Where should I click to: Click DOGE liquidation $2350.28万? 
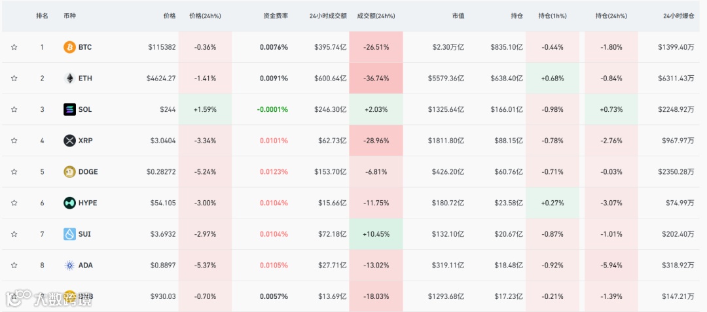coord(676,171)
